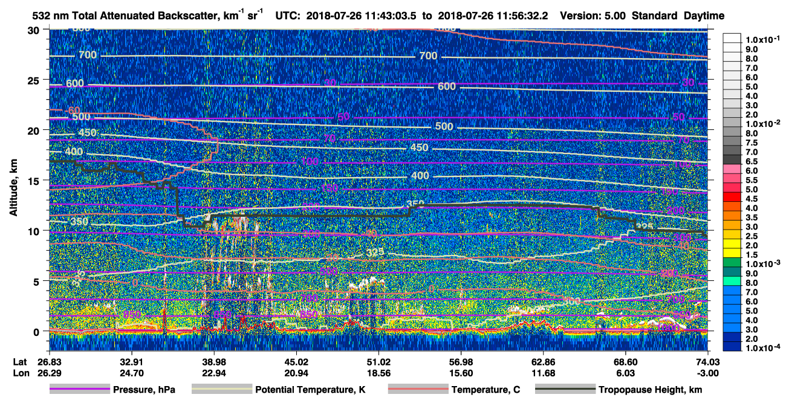Viewport: 786px width, 403px height.
Task: Click the magenta line sample for Pressure
Action: tap(79, 390)
